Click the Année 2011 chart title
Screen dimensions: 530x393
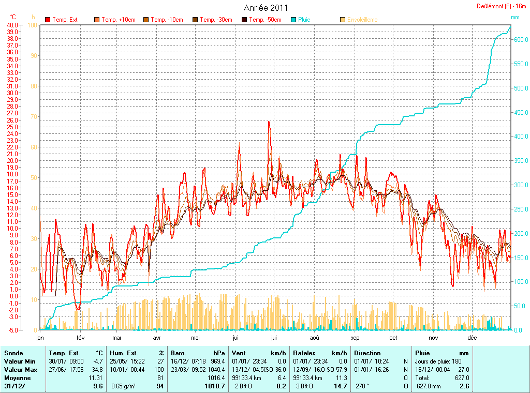coord(266,8)
